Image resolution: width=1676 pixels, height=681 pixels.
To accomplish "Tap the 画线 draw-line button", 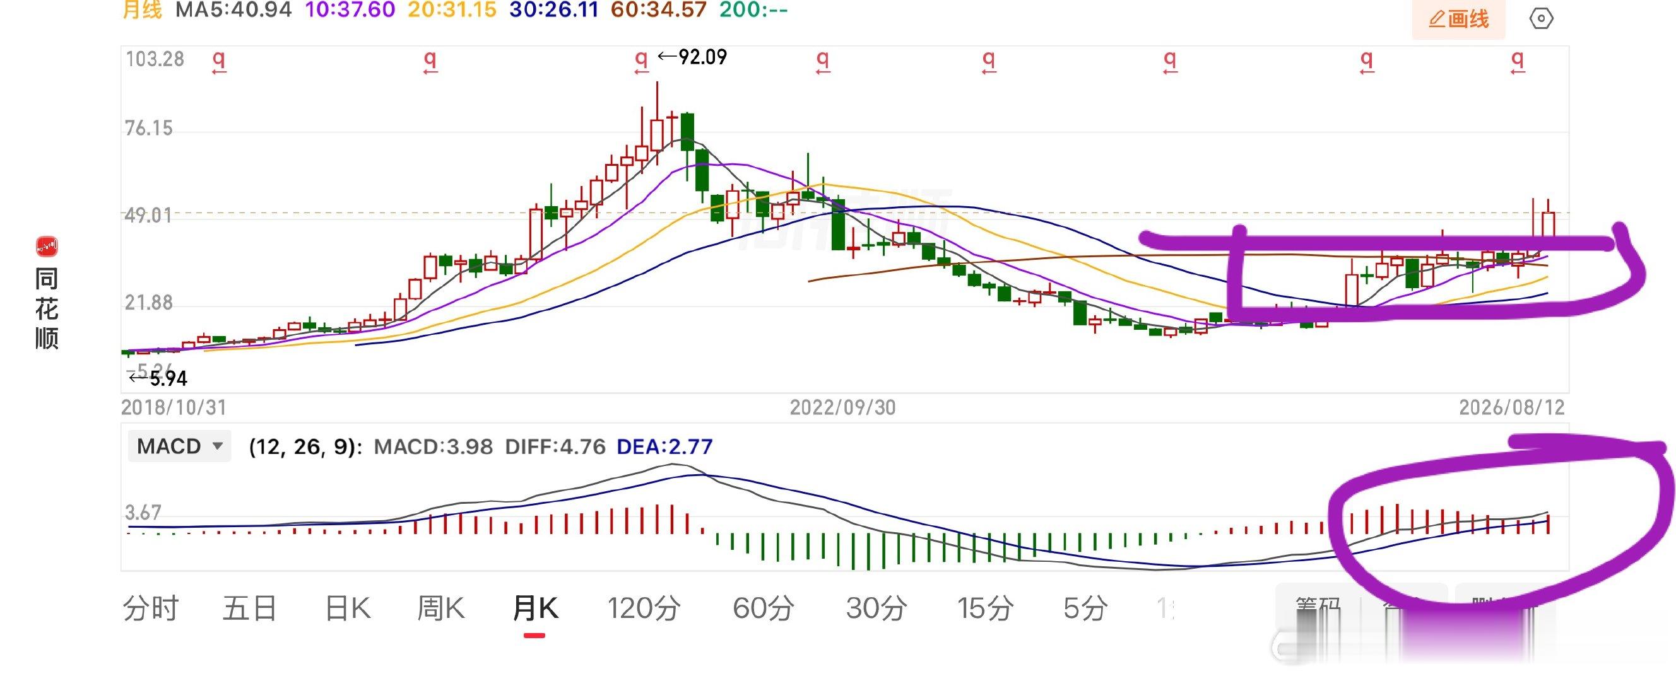I will coord(1459,19).
